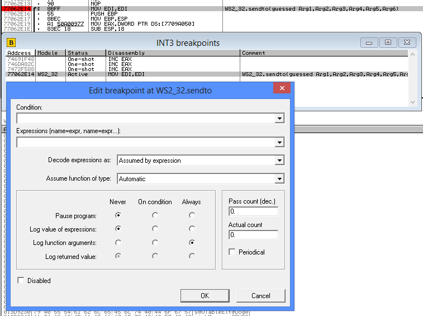Minimize the INT3 breakpoints window

pyautogui.click(x=369, y=43)
